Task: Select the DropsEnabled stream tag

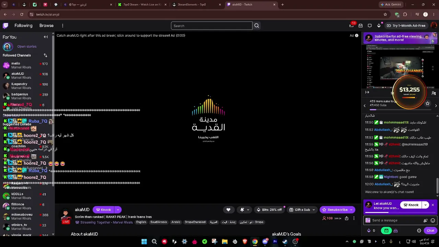Action: pyautogui.click(x=195, y=222)
